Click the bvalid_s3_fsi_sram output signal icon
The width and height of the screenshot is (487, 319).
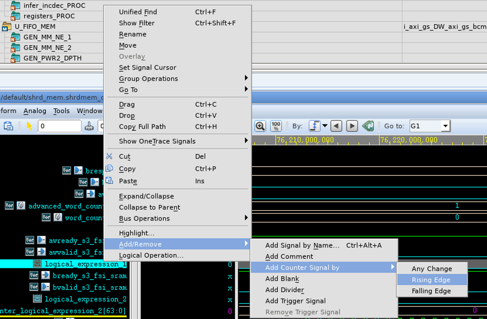pos(46,287)
